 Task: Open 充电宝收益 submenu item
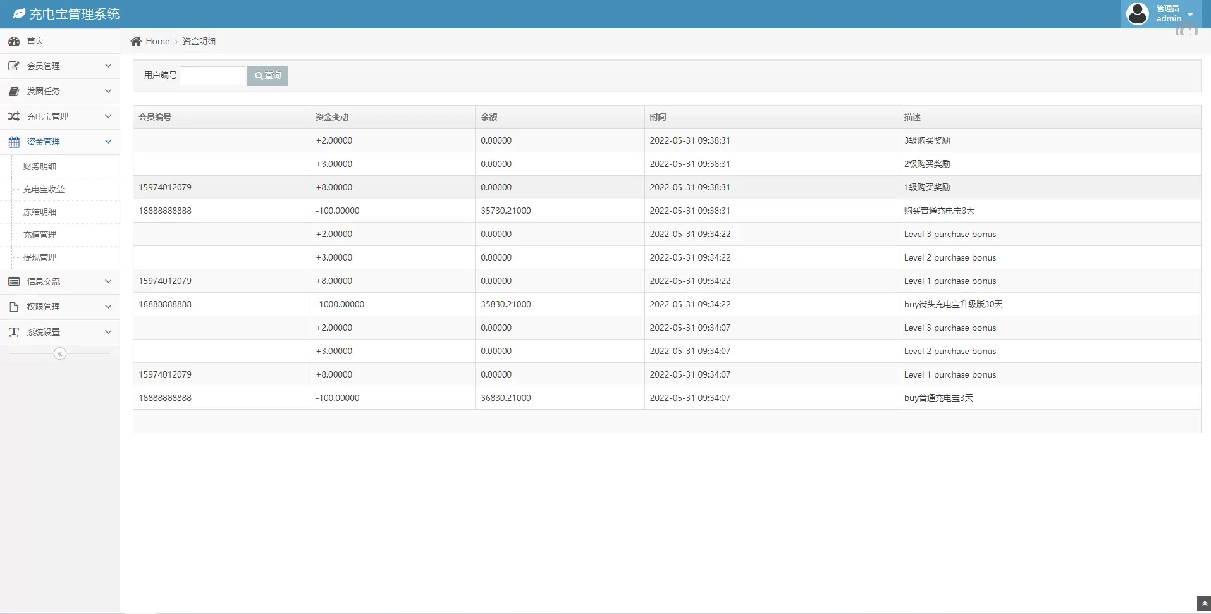pos(44,189)
